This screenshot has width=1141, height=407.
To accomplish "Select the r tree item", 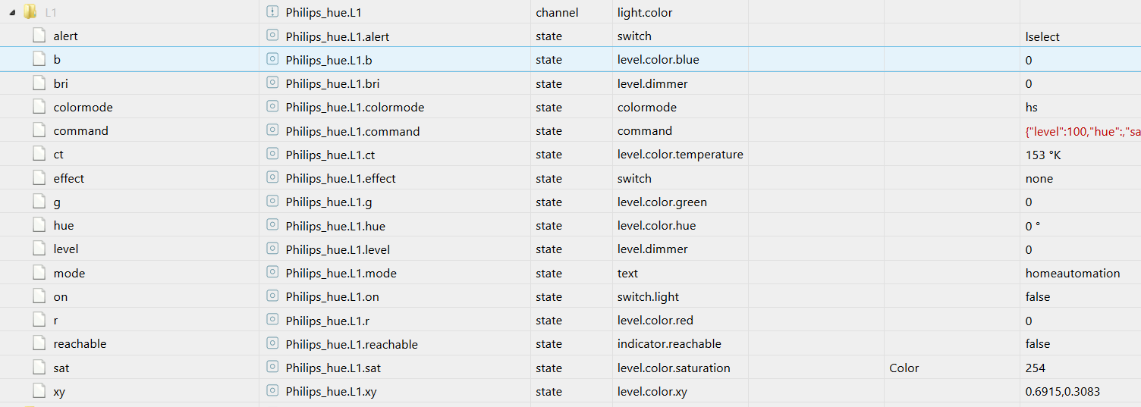I will [x=56, y=320].
